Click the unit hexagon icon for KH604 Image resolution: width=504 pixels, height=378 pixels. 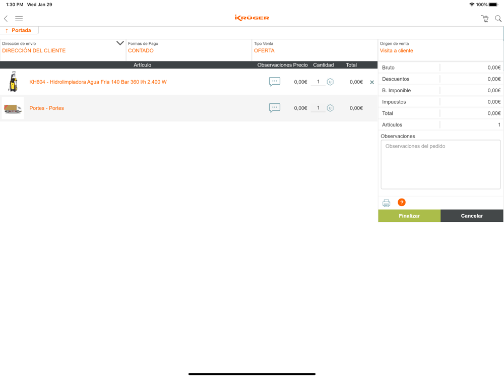point(330,82)
